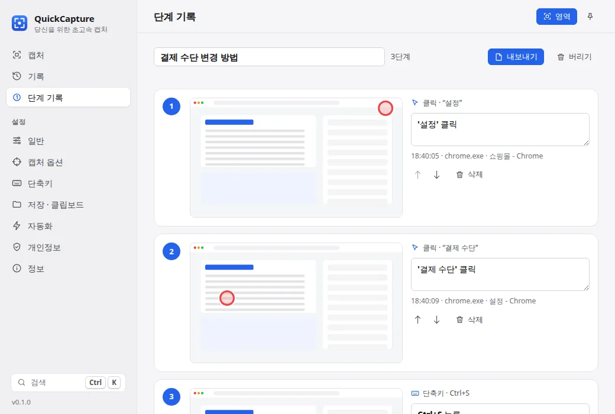Edit the '설정' 클릭 description field
The height and width of the screenshot is (414, 615).
[500, 130]
